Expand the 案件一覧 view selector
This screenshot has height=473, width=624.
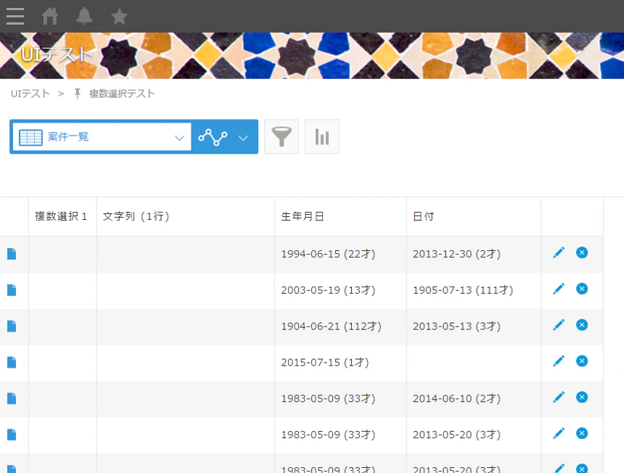(102, 137)
